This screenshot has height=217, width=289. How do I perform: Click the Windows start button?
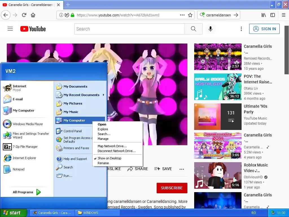[x=13, y=213]
